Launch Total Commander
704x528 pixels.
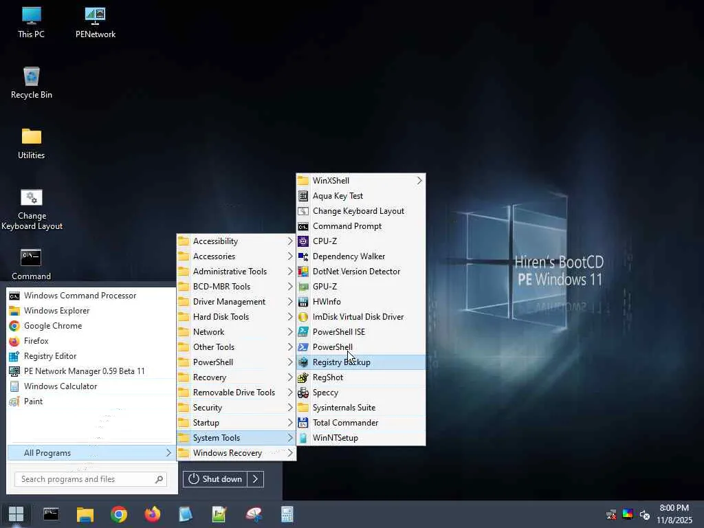click(360, 423)
